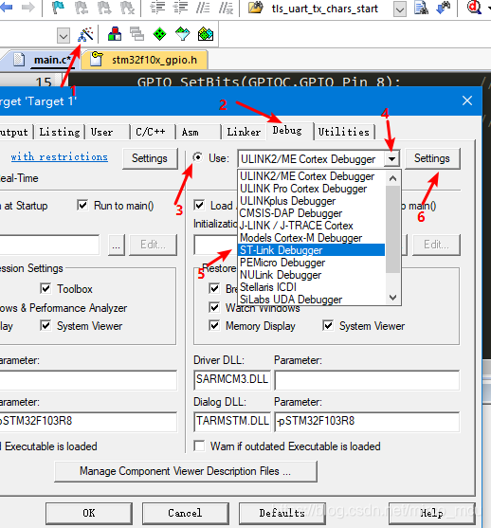Toggle right Breakpoints checkbox
Screen dimensions: 491x528
pyautogui.click(x=214, y=288)
